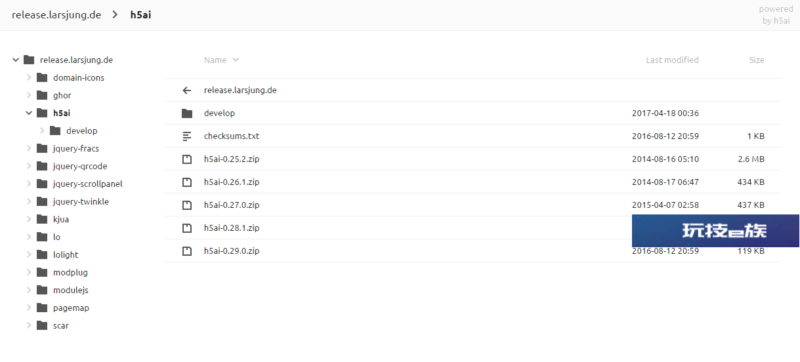Image resolution: width=800 pixels, height=362 pixels.
Task: Expand the domain-icons tree node
Action: point(29,77)
